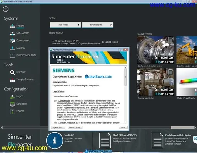This screenshot has width=197, height=153.
Task: Click Version Details button in About dialog
Action: coord(75,127)
